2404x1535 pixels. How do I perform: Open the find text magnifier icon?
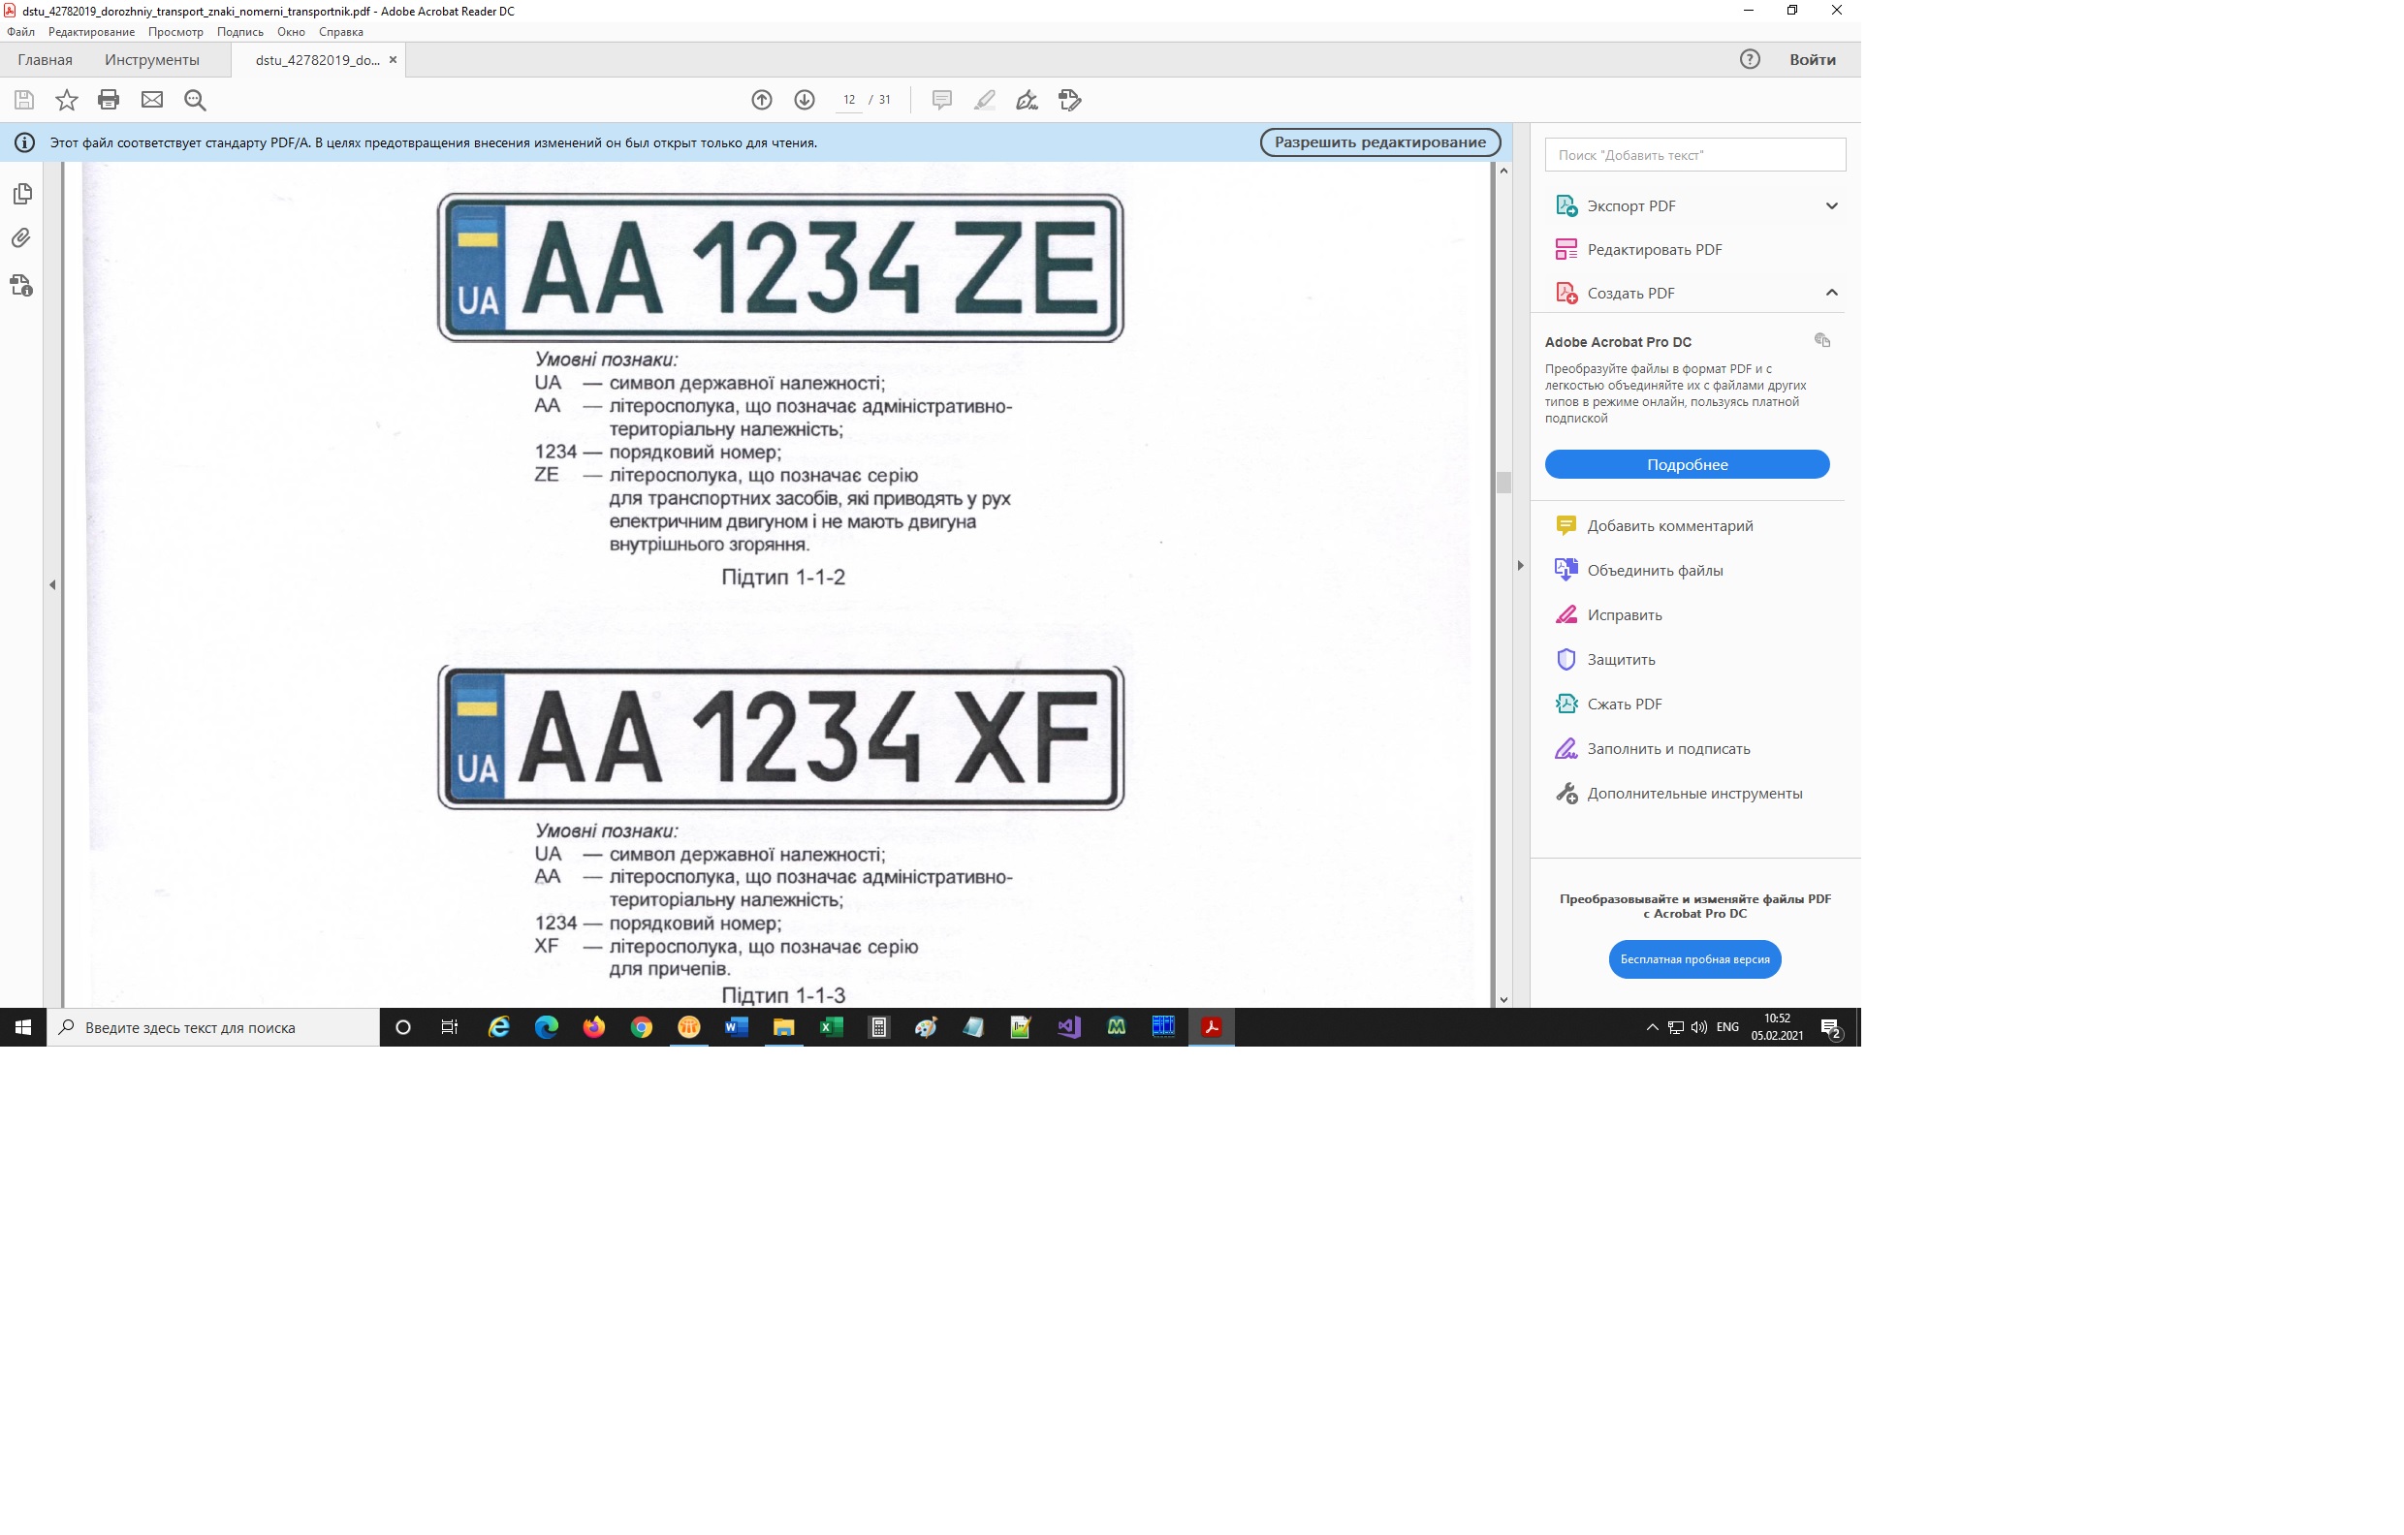tap(195, 100)
